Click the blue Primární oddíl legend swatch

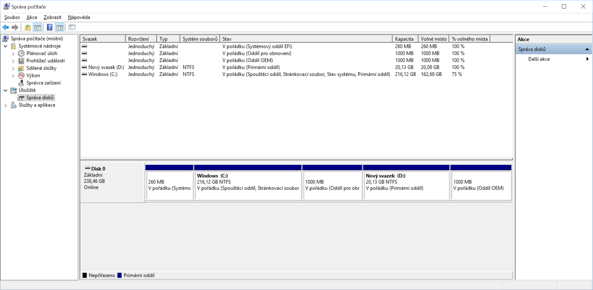(119, 275)
